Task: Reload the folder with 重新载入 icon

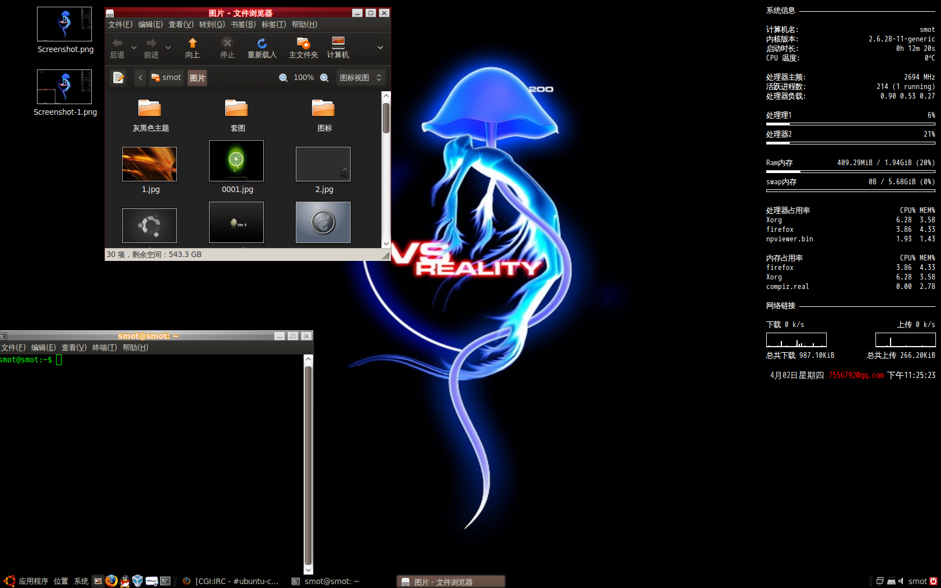Action: [262, 43]
